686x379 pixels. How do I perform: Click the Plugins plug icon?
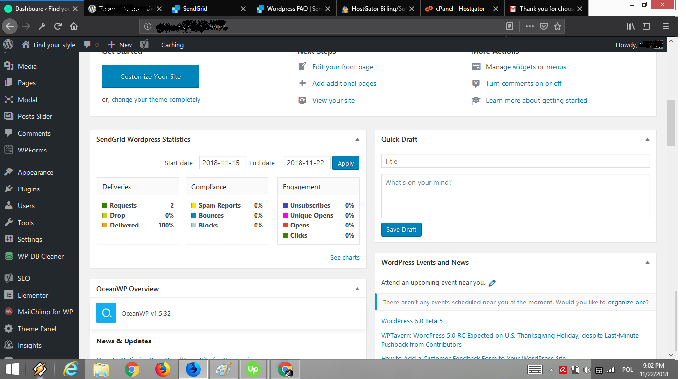[x=8, y=189]
